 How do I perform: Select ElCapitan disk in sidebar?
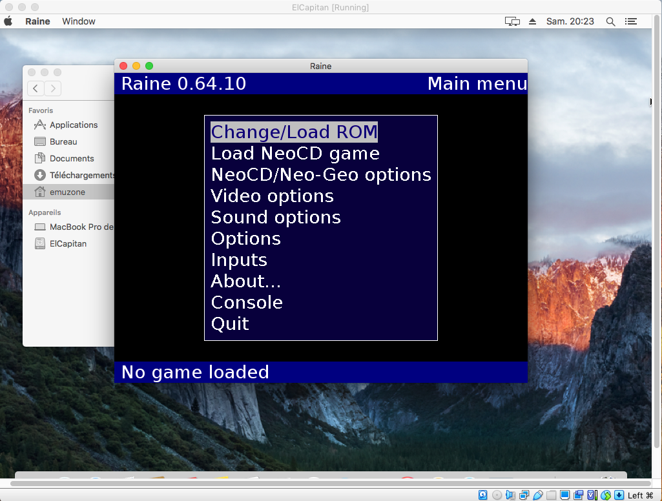click(x=68, y=244)
